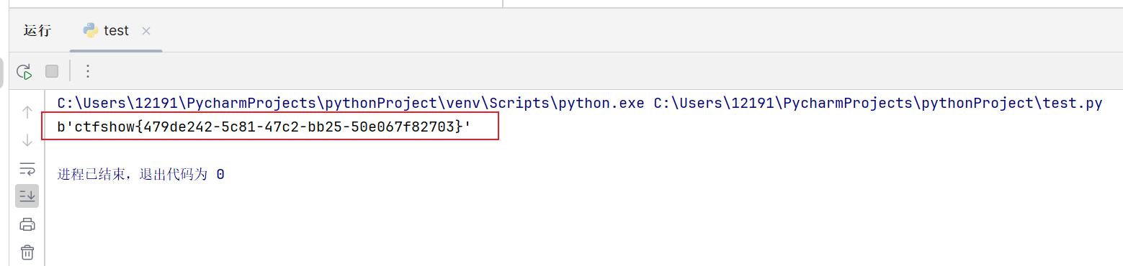Click the 进程已结束 exit code message

141,174
